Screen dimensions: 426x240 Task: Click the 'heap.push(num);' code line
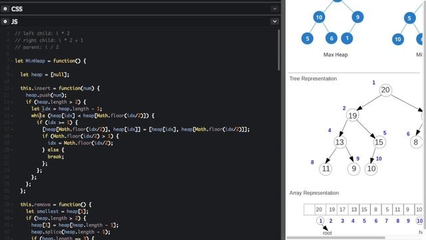point(46,95)
